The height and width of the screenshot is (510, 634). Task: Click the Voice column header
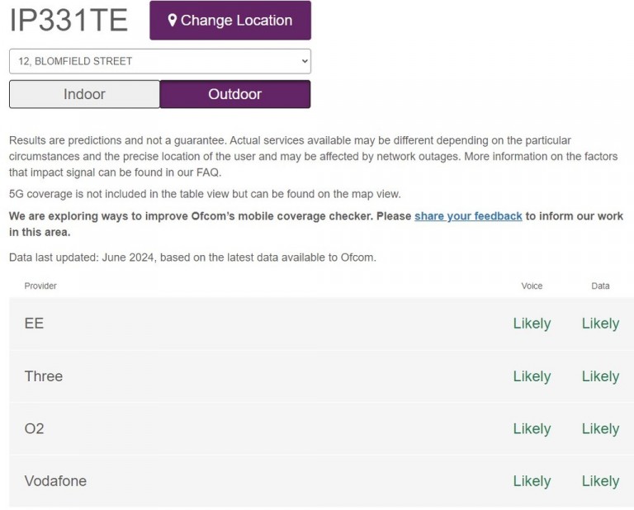[532, 286]
